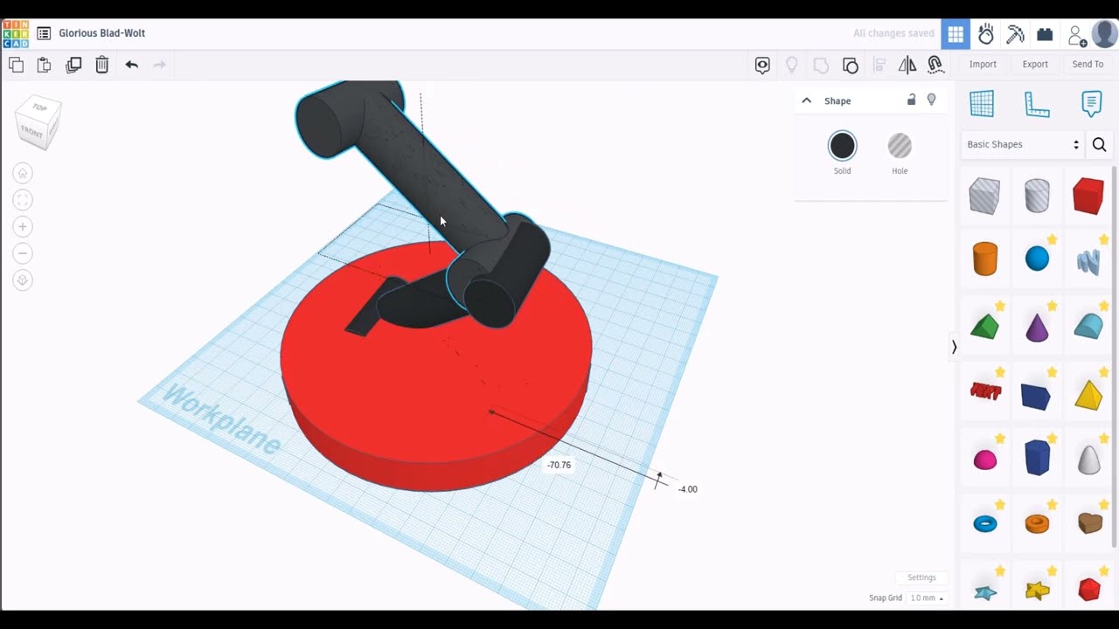Viewport: 1119px width, 629px height.
Task: Click the -70.76 dimension value
Action: point(559,465)
